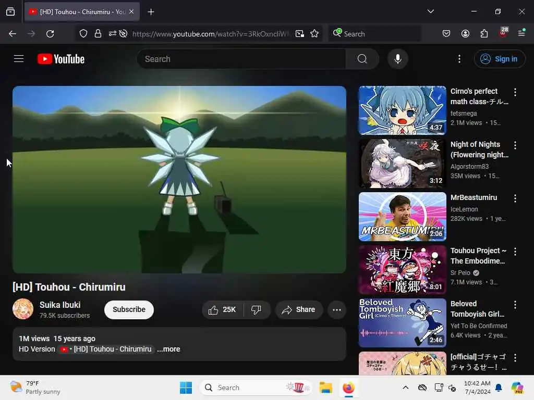Click the MrBeastumiru title text
534x400 pixels.
click(x=474, y=197)
